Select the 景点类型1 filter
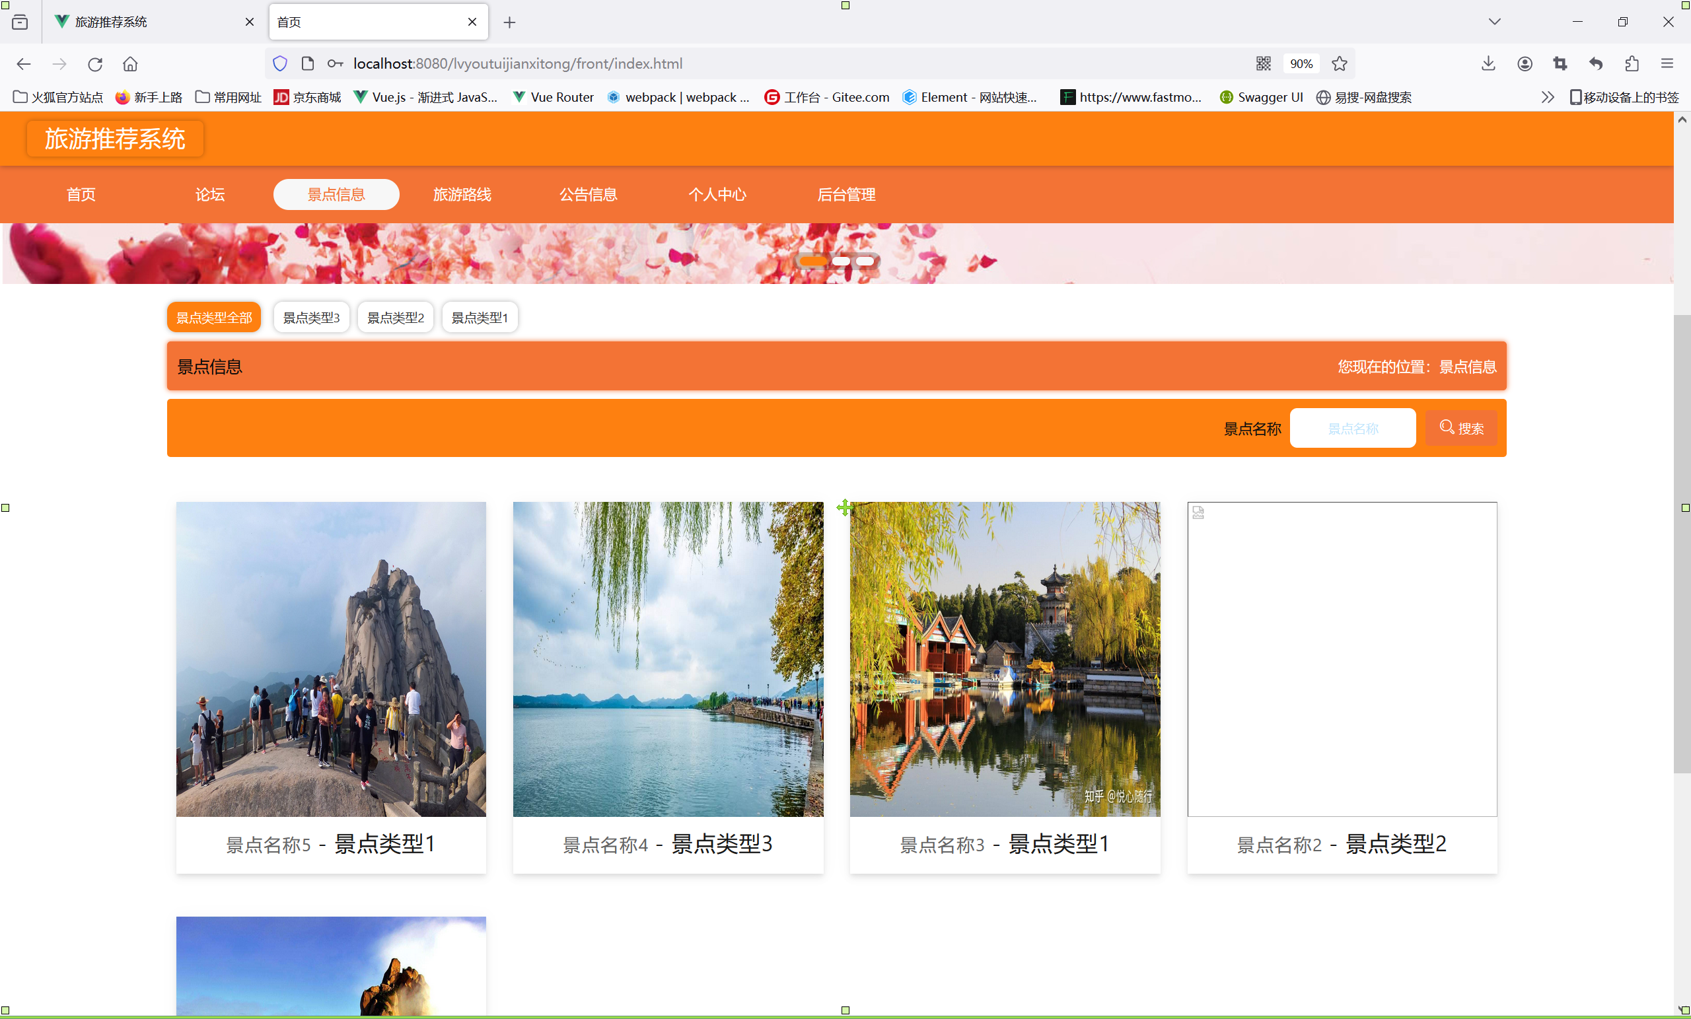The image size is (1691, 1019). pos(480,318)
